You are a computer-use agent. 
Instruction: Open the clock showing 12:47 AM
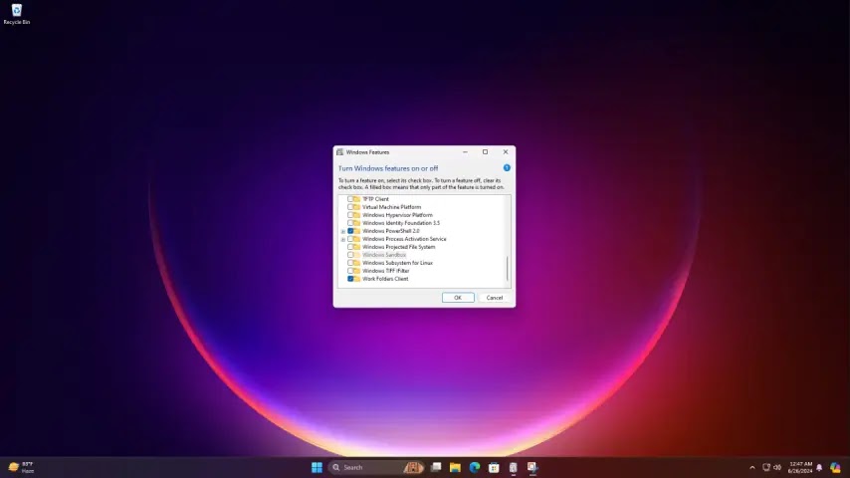(x=800, y=467)
